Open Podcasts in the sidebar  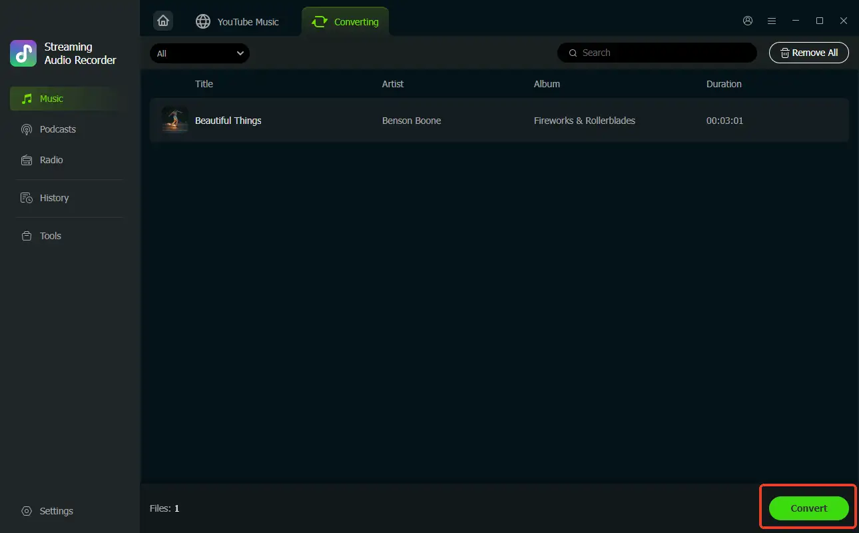(x=67, y=129)
